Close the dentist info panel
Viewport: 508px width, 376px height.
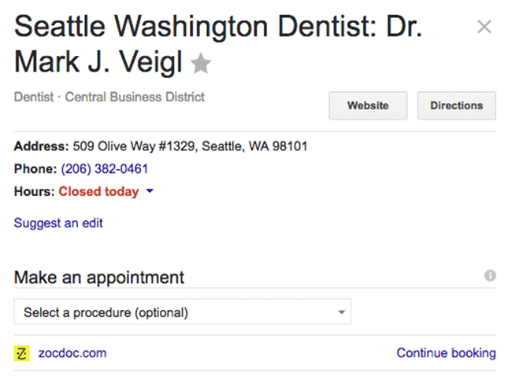484,27
